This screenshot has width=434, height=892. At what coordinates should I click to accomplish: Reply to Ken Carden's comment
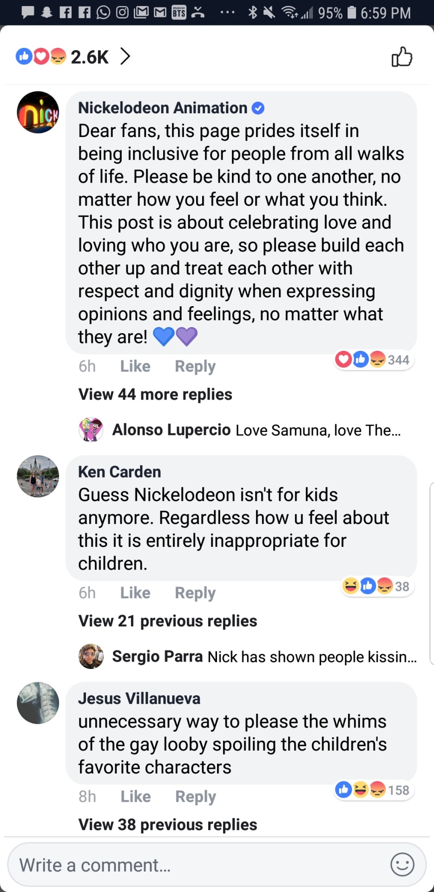point(195,593)
